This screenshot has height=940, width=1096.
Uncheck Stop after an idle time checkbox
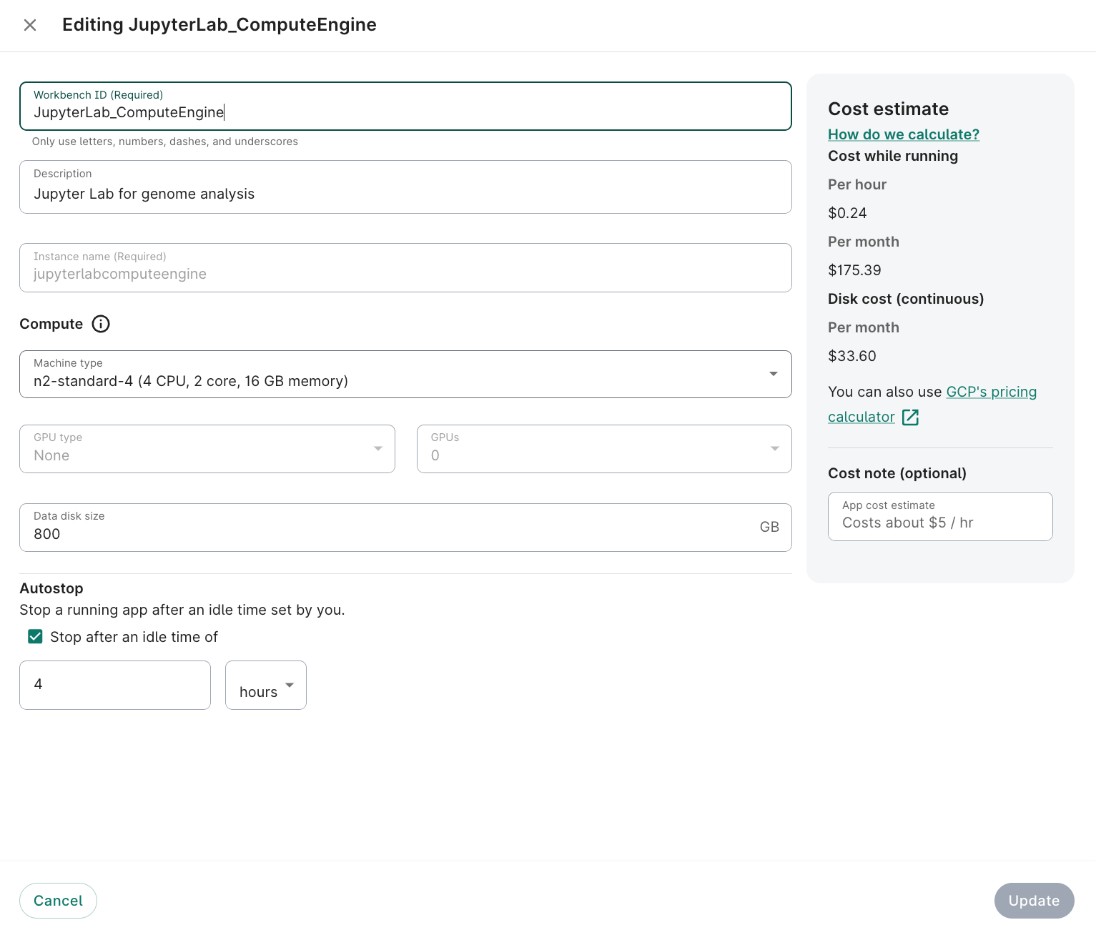click(x=35, y=636)
